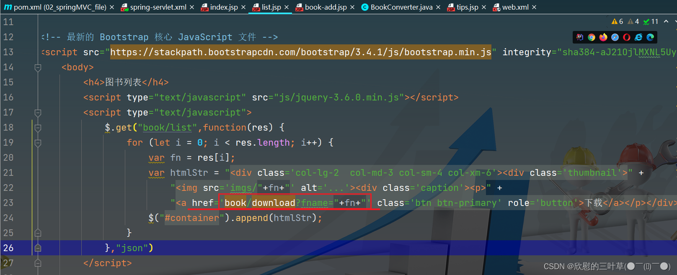The image size is (677, 275).
Task: Click the yellow warnings indicator showing 6
Action: click(618, 21)
